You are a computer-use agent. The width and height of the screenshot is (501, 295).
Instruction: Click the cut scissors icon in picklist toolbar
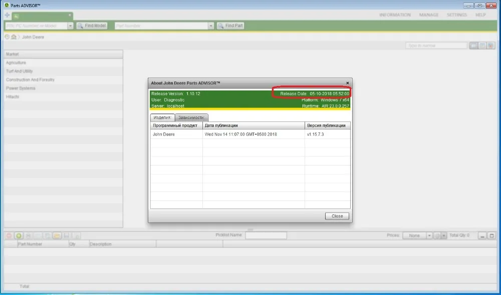click(28, 235)
